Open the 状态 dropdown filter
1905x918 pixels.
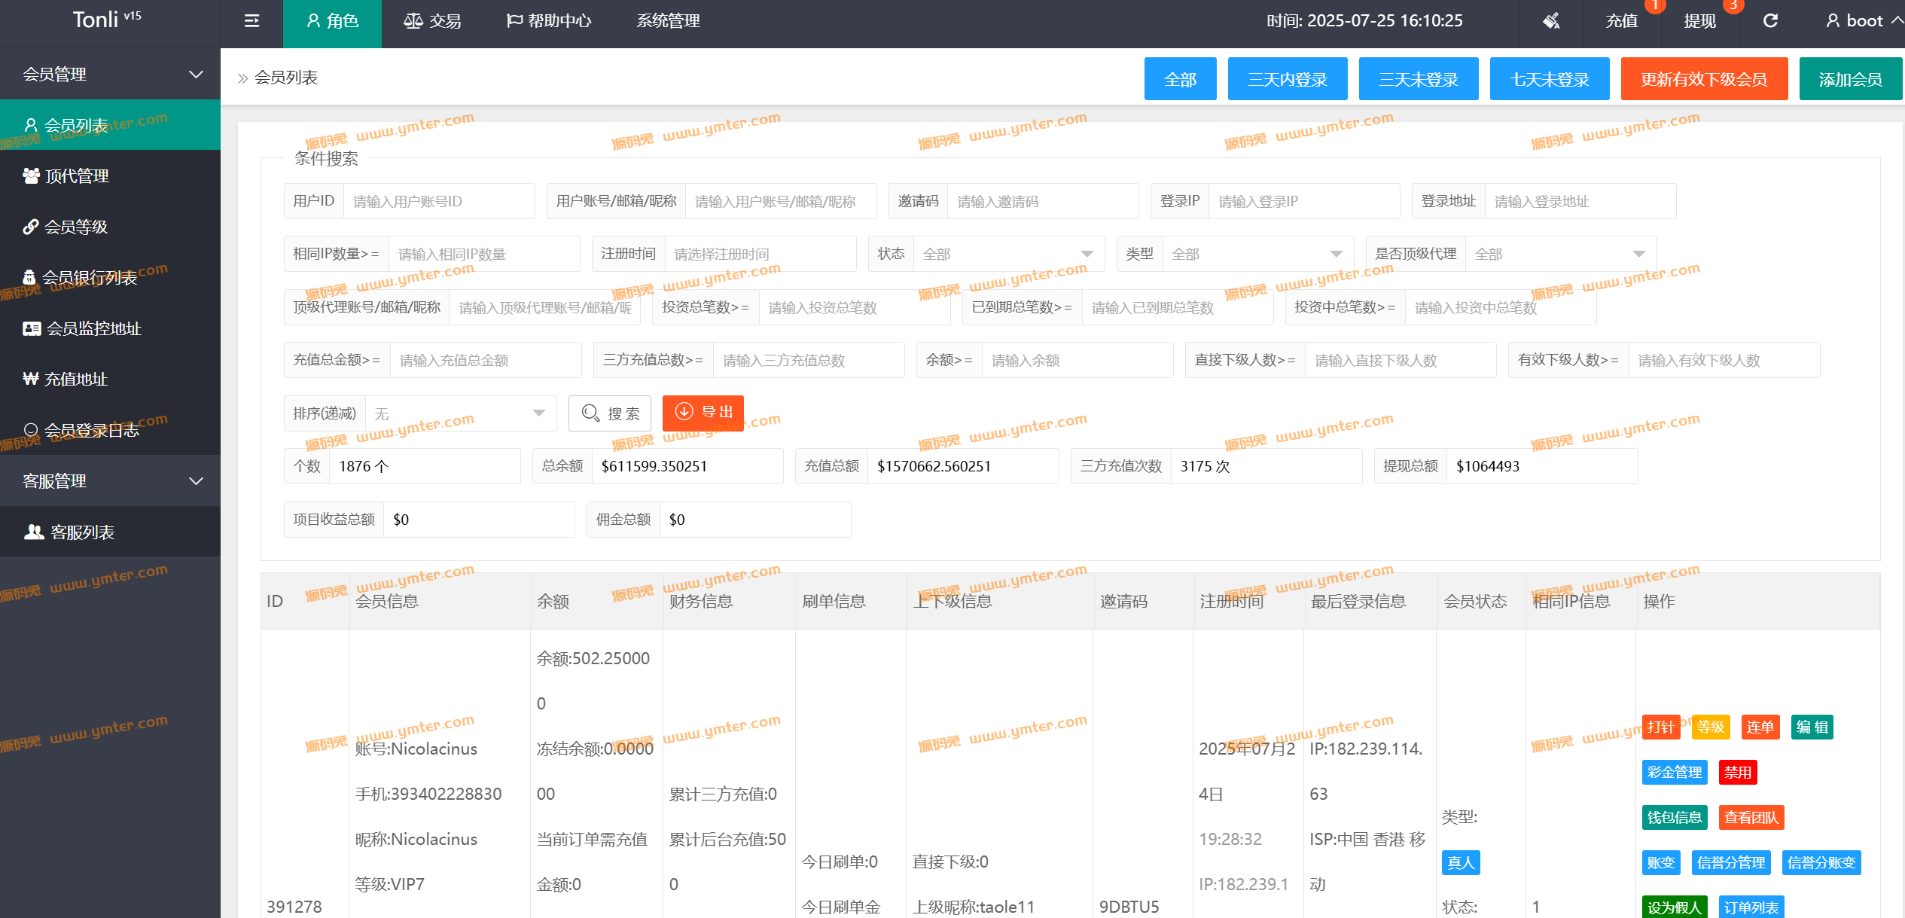tap(1007, 254)
